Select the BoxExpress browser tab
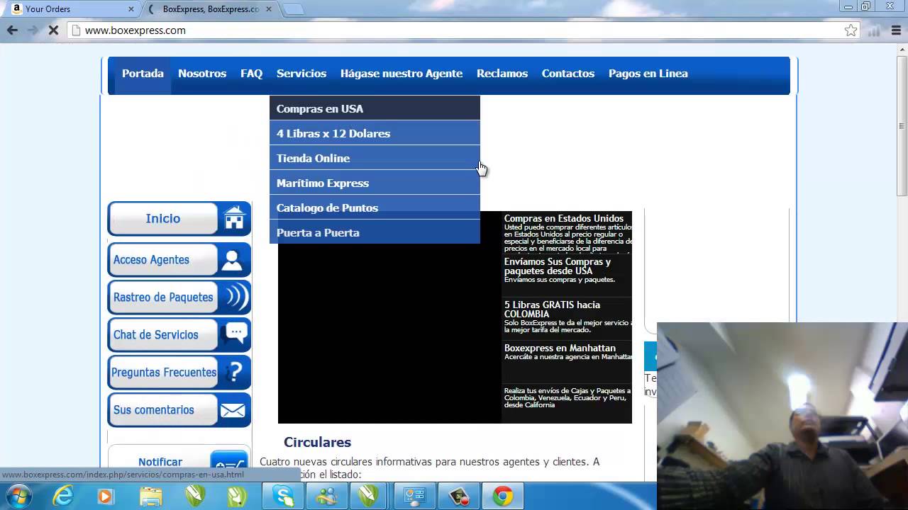Screen dimensions: 908x510 pyautogui.click(x=209, y=9)
